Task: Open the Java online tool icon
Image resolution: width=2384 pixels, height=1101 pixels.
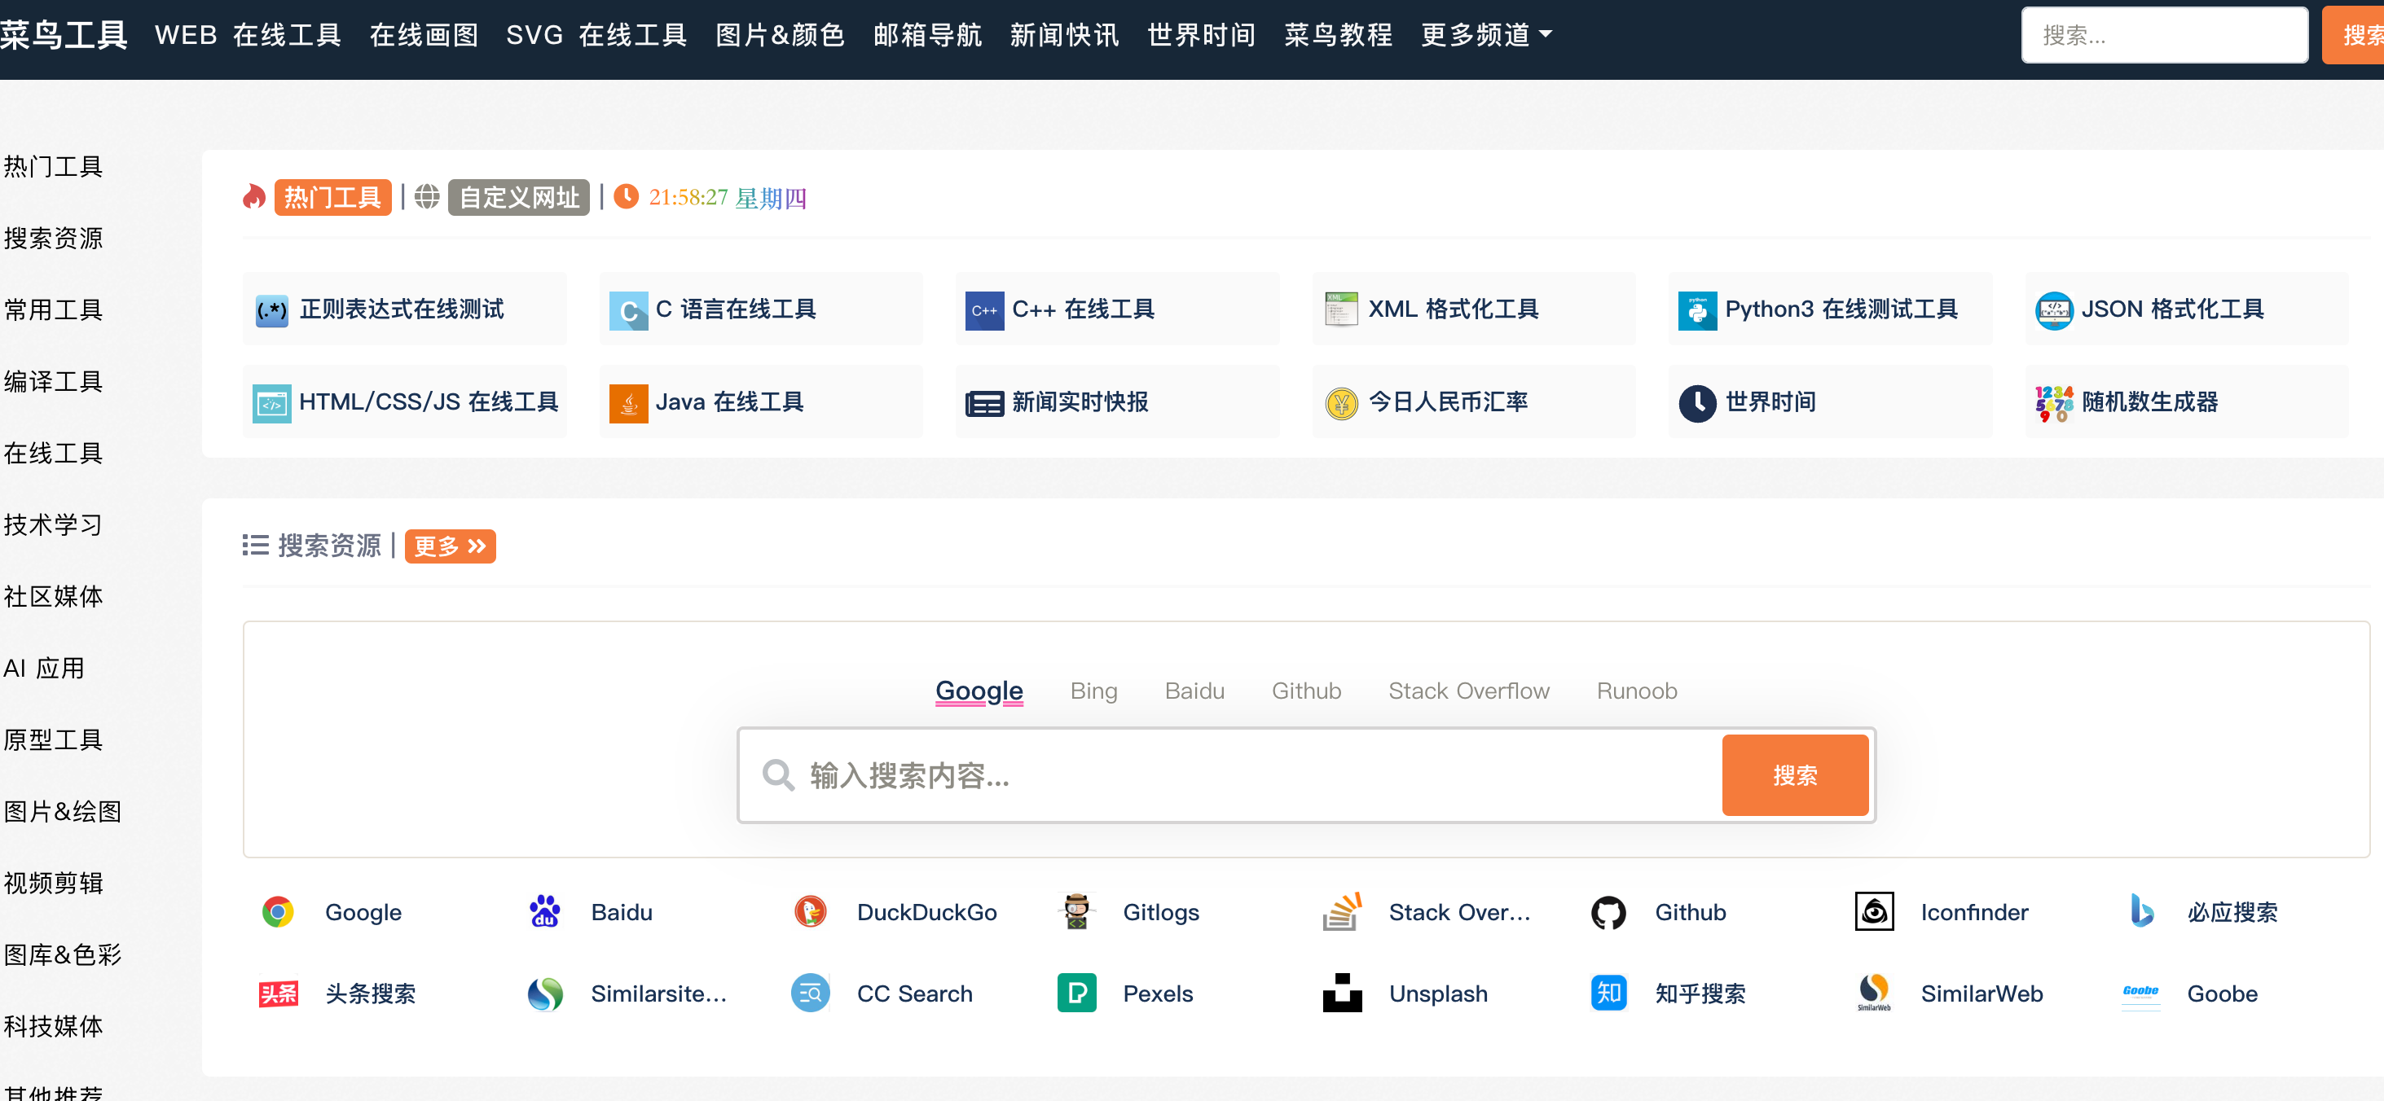Action: (x=628, y=402)
